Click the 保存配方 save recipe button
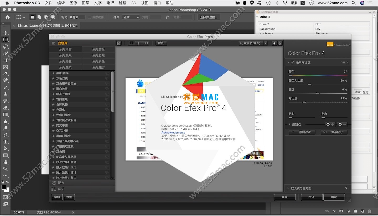Viewport: 378px width, 216px height. point(334,132)
